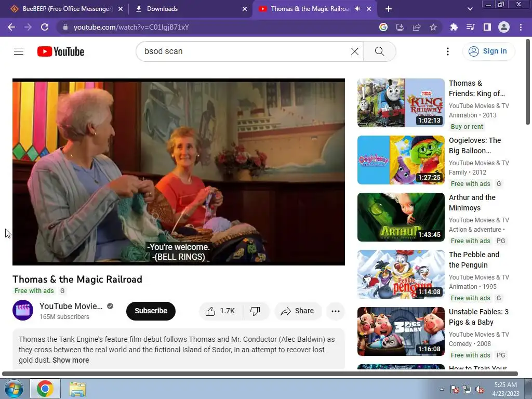Open a new browser tab

click(x=389, y=9)
